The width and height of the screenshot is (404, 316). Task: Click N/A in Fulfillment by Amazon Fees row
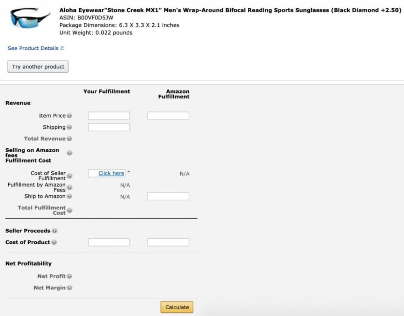pyautogui.click(x=125, y=185)
